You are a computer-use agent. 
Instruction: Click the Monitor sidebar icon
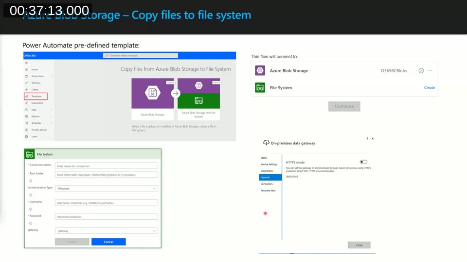tap(26, 116)
